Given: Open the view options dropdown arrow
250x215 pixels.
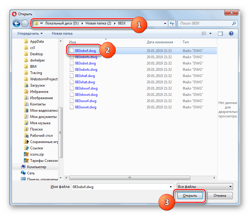Looking at the screenshot, I should [x=210, y=33].
